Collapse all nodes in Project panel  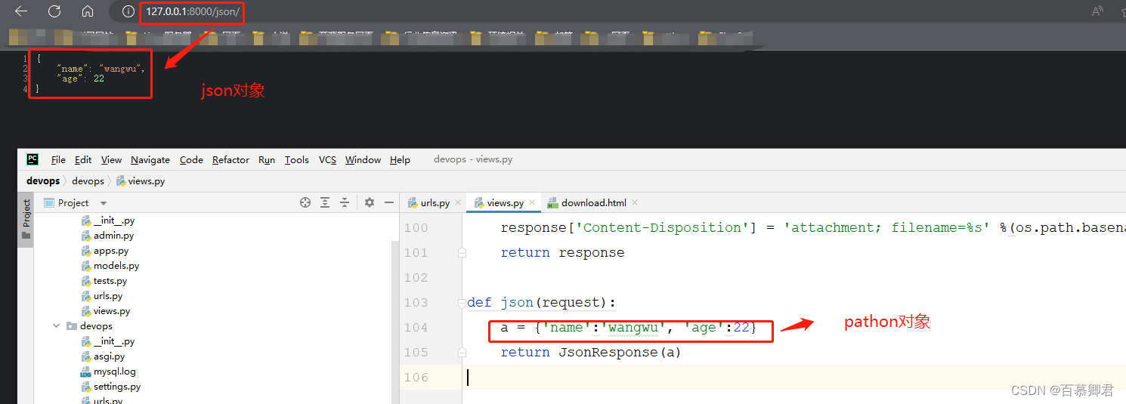coord(345,202)
